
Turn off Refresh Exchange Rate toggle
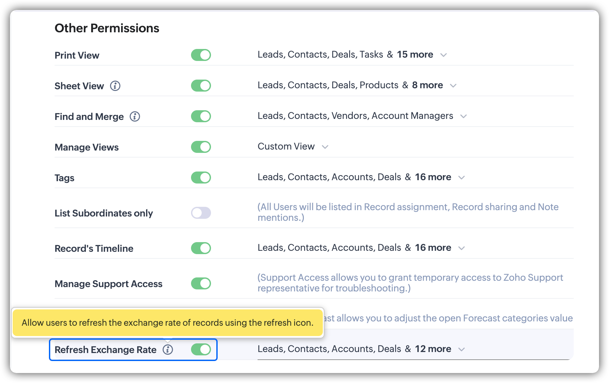point(201,349)
